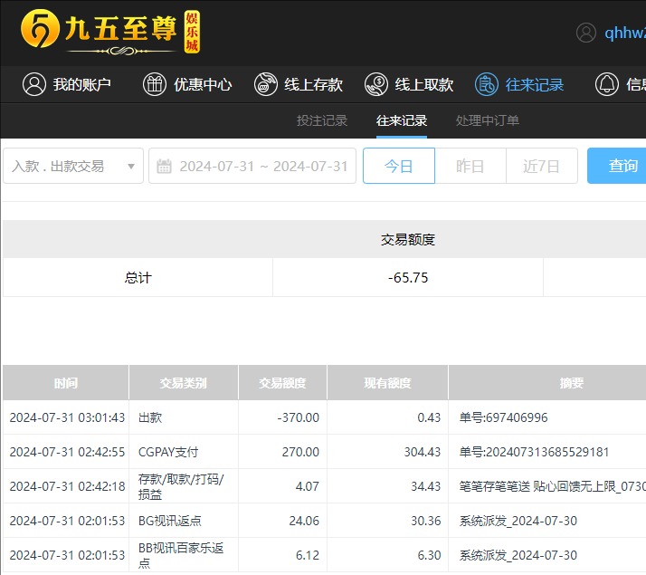This screenshot has height=575, width=646.
Task: Click the date range input field
Action: pyautogui.click(x=262, y=167)
